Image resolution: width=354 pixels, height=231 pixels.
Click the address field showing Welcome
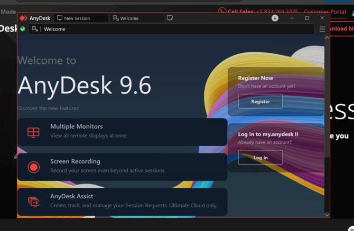[x=171, y=29]
